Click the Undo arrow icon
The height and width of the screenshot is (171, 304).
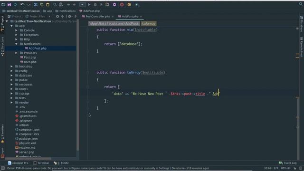click(22, 4)
